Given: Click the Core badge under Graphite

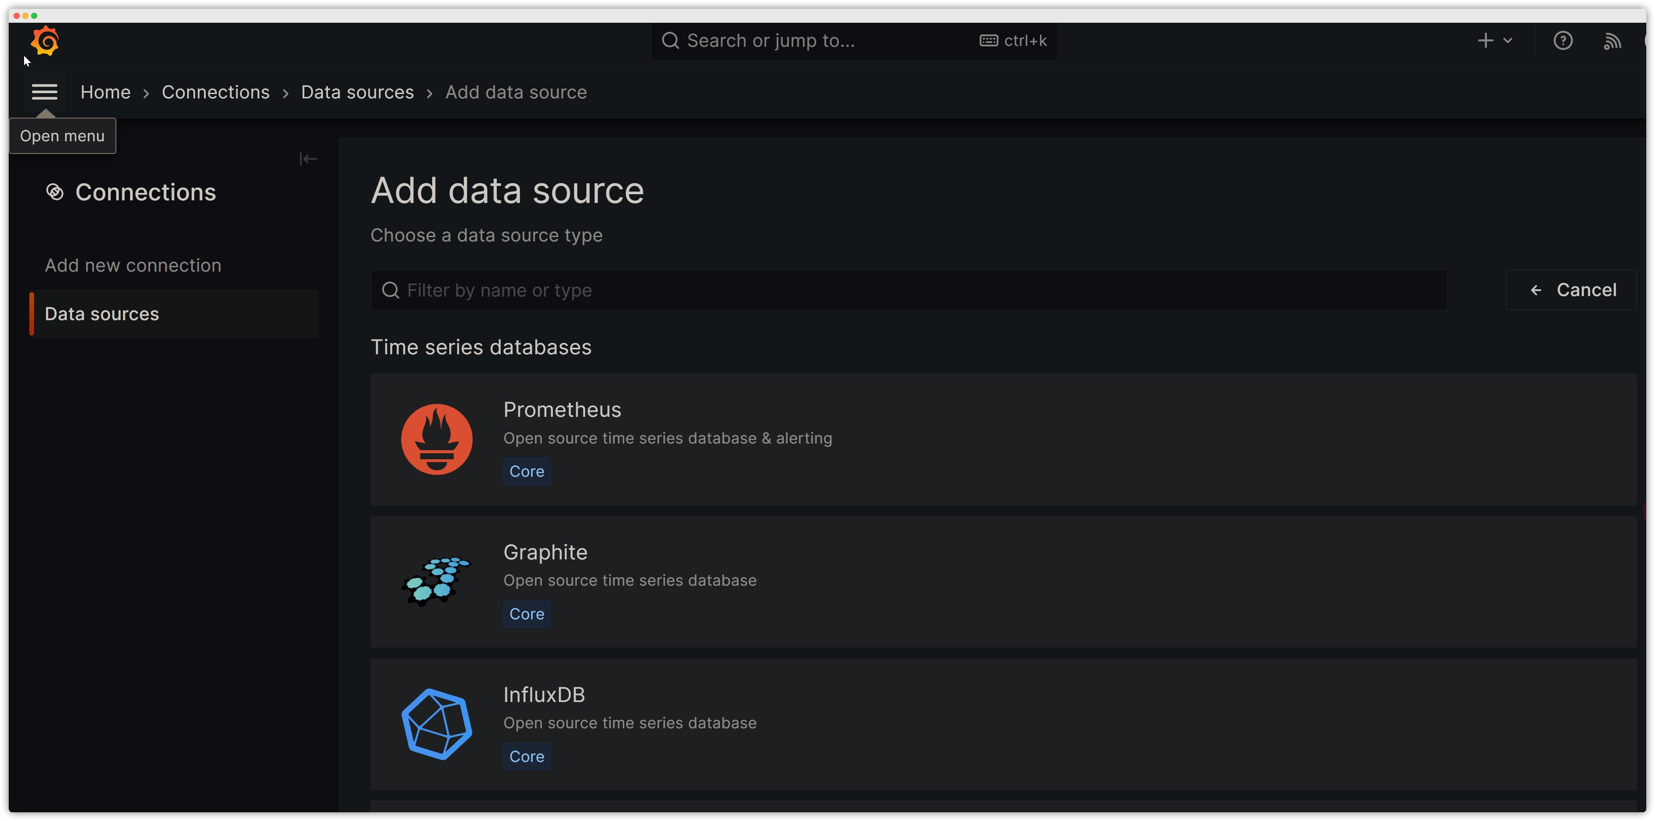Looking at the screenshot, I should (x=527, y=614).
